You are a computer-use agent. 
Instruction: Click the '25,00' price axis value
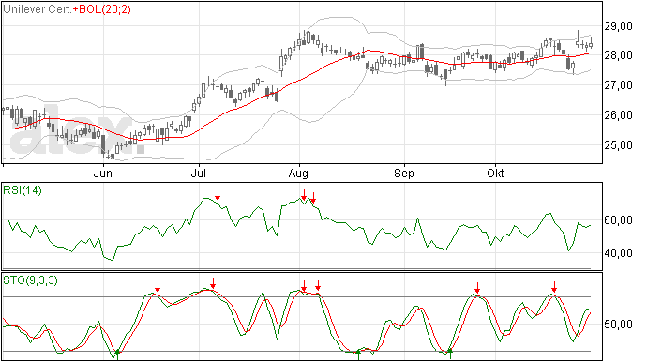click(x=619, y=145)
